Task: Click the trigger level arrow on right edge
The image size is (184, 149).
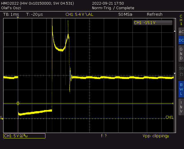Action: coord(173,103)
